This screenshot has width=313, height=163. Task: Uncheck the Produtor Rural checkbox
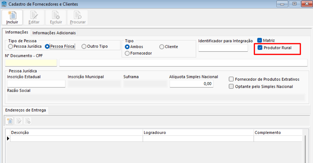pyautogui.click(x=260, y=48)
